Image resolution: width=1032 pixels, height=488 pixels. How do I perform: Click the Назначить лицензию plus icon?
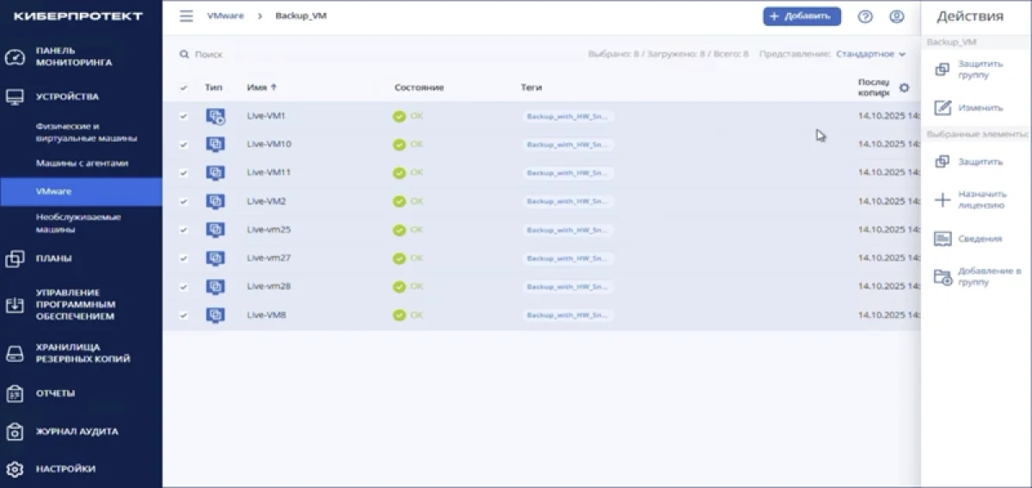[943, 200]
